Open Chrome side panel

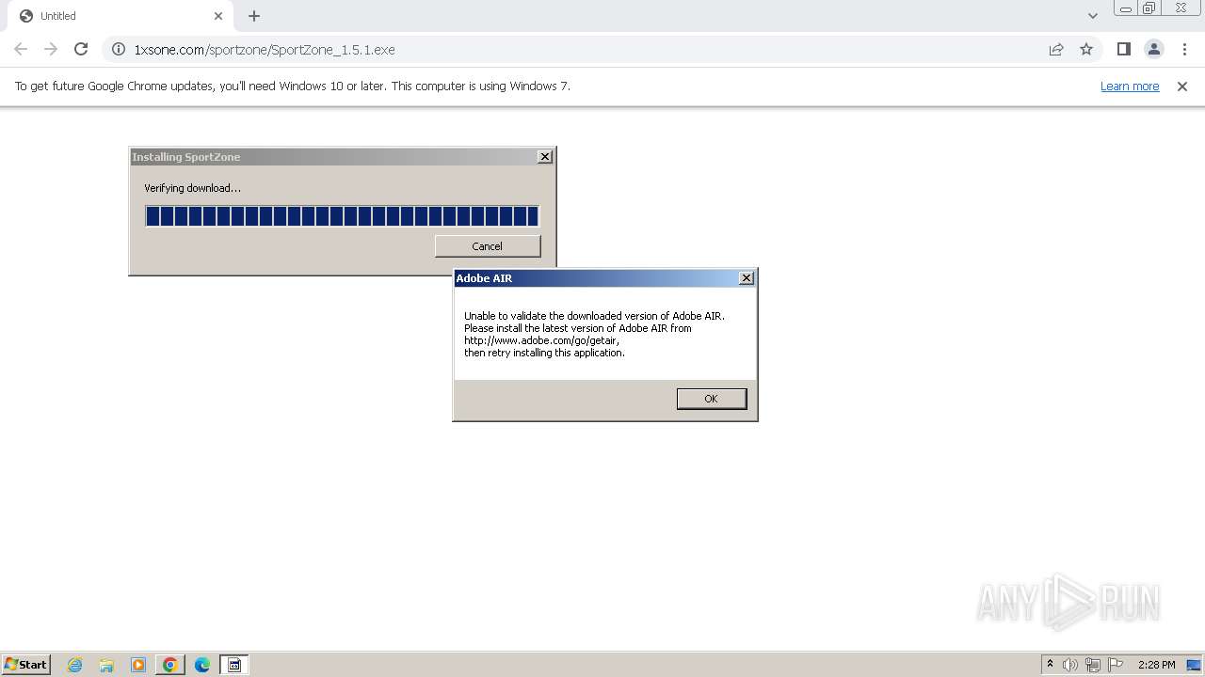1123,49
